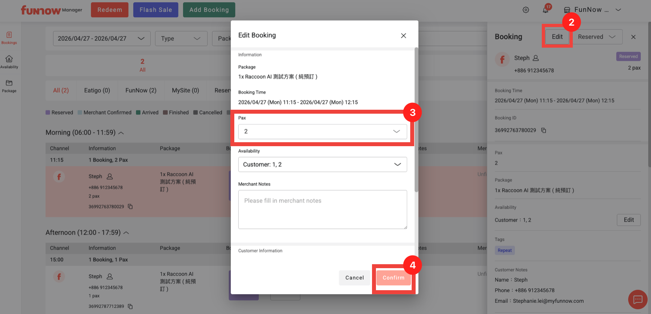
Task: Collapse the Morning section
Action: click(121, 133)
